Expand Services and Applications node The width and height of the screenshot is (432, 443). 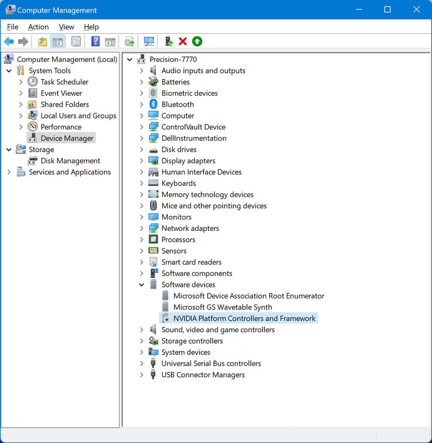pos(9,172)
